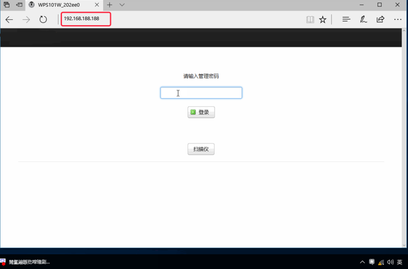The height and width of the screenshot is (269, 408).
Task: Click the Make a Web Note pen icon
Action: [363, 19]
